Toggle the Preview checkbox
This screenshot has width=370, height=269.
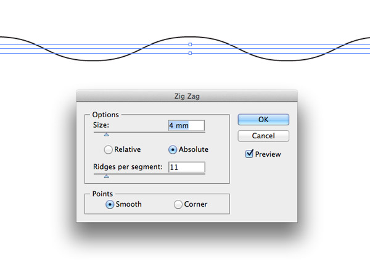[x=249, y=154]
